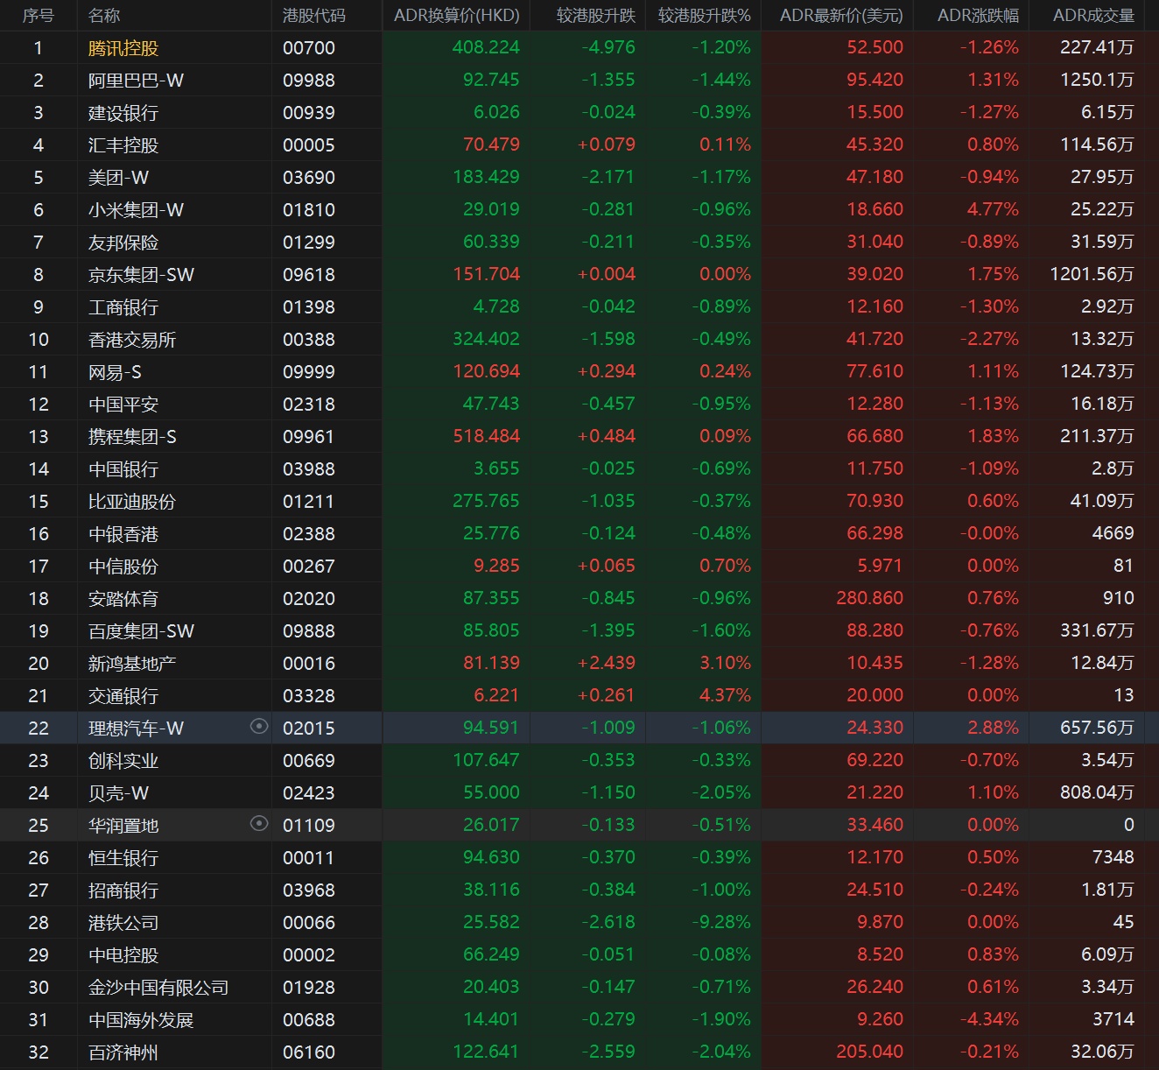1159x1070 pixels.
Task: Click the 华润置地 stock name
Action: [x=123, y=826]
